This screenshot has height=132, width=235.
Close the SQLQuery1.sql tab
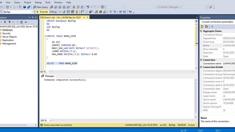coord(87,17)
